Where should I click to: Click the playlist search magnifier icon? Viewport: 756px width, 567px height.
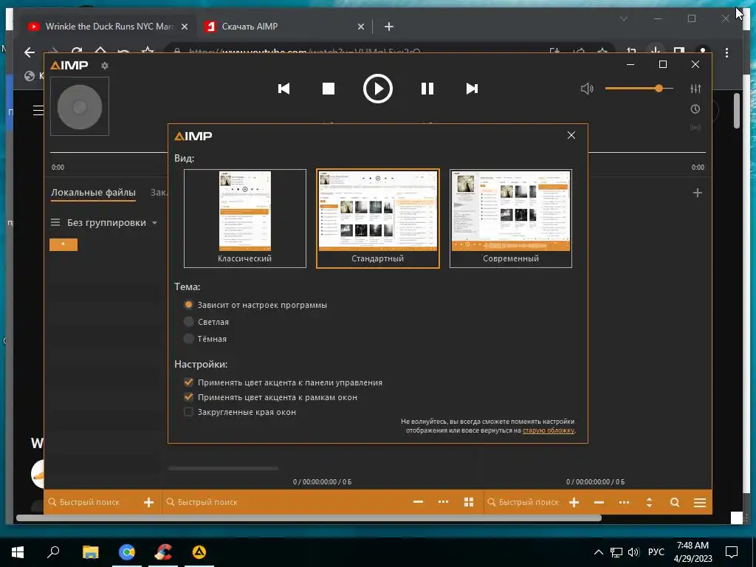tap(675, 502)
